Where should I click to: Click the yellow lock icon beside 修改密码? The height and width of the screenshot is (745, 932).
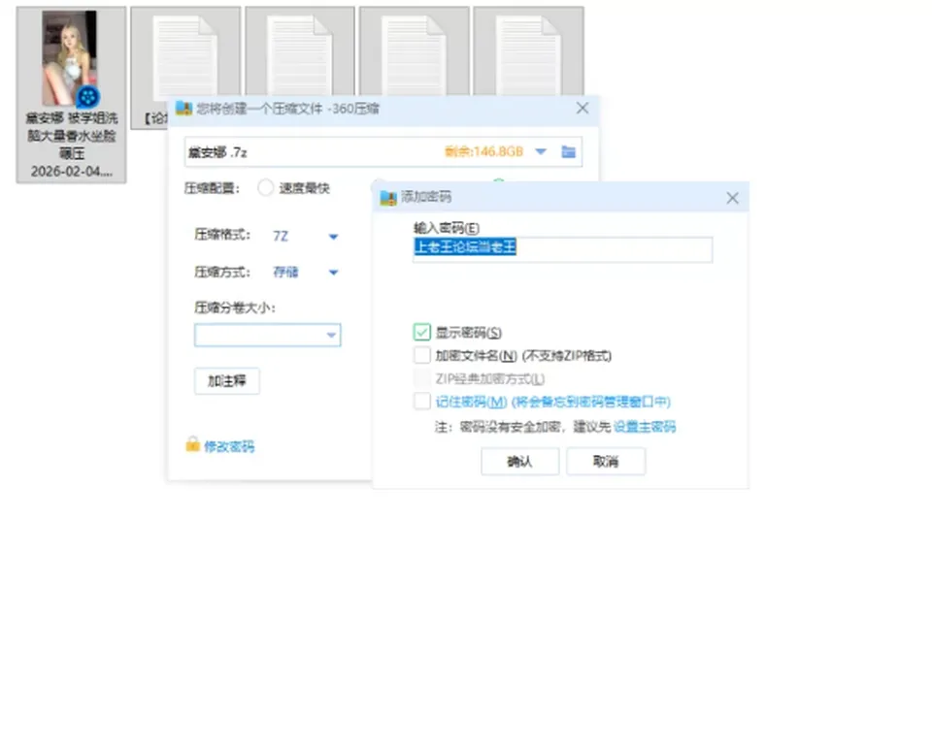[192, 444]
